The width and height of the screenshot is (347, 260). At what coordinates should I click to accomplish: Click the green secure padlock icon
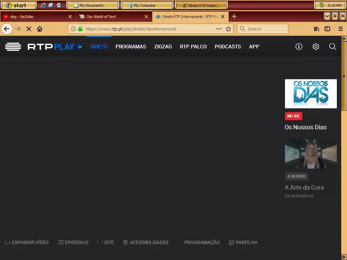(x=80, y=29)
